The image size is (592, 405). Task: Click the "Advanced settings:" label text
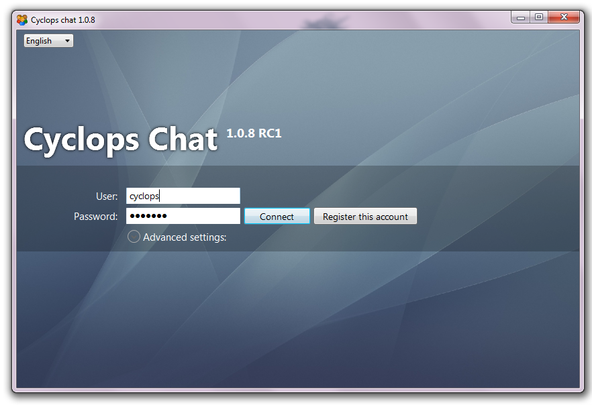185,237
